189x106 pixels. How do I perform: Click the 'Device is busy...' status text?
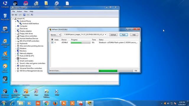click(x=55, y=71)
